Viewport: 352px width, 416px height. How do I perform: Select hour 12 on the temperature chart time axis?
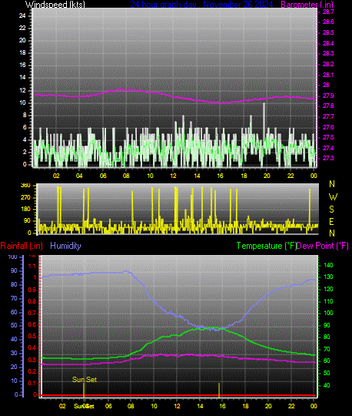point(177,406)
